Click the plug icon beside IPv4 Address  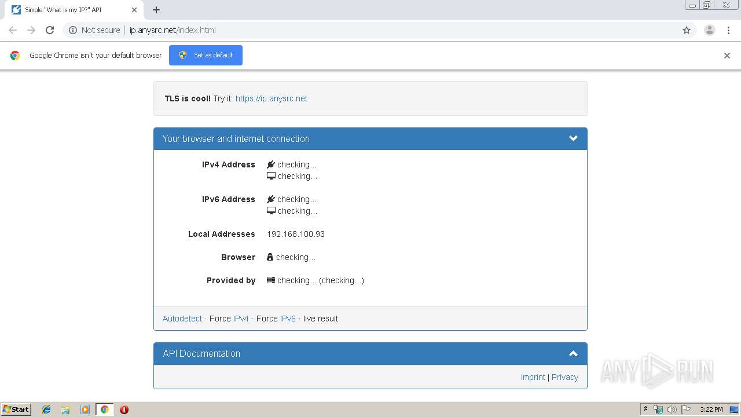pos(271,164)
